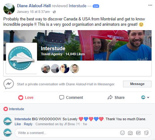Toggle the Love reaction on the post

tap(26, 98)
